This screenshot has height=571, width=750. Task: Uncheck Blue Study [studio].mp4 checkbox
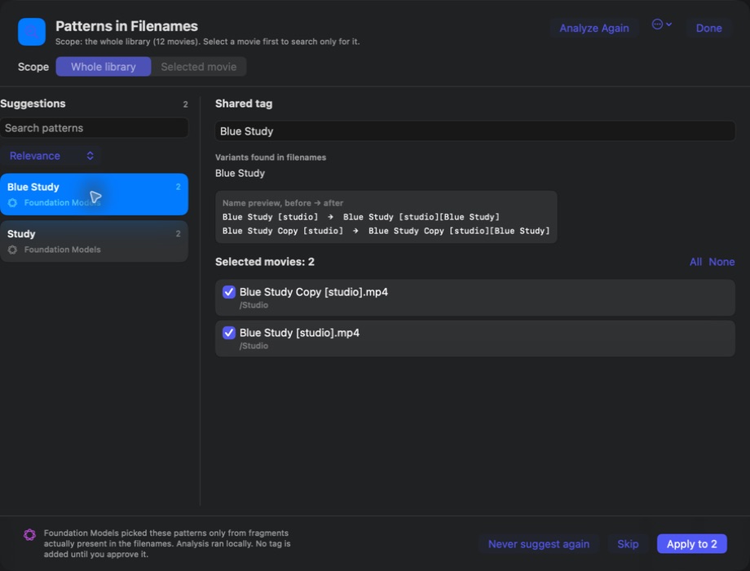pos(228,333)
